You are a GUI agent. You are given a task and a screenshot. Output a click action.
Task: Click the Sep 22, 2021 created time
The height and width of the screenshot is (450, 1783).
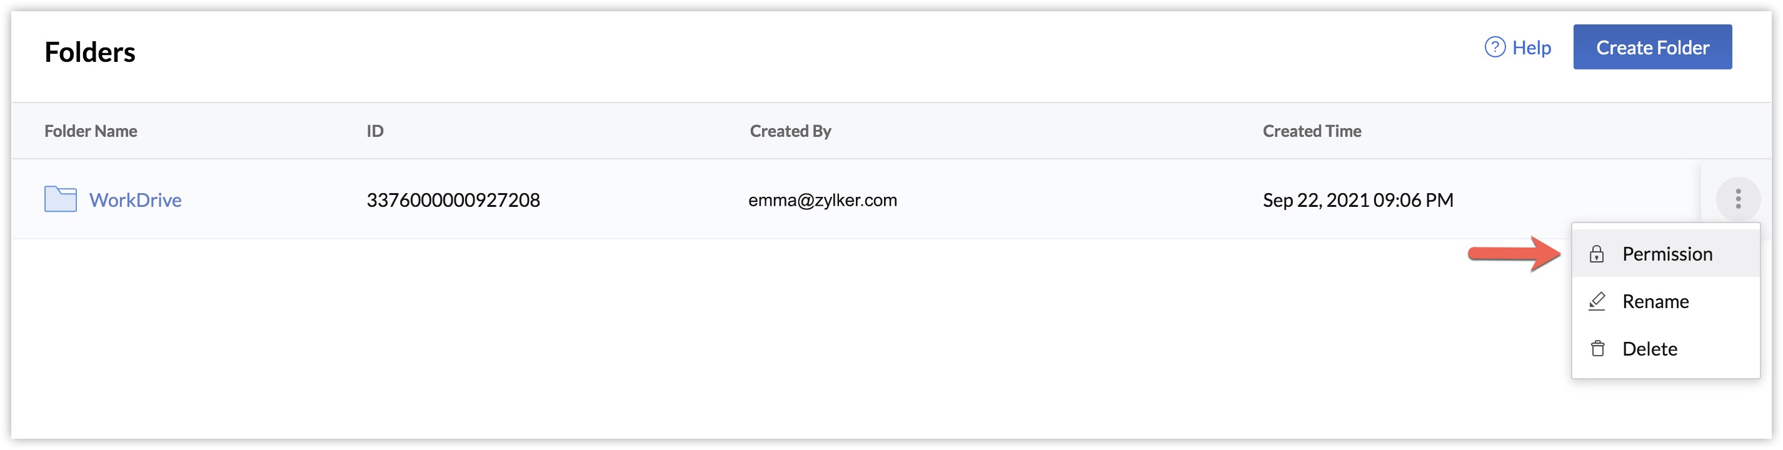tap(1357, 200)
